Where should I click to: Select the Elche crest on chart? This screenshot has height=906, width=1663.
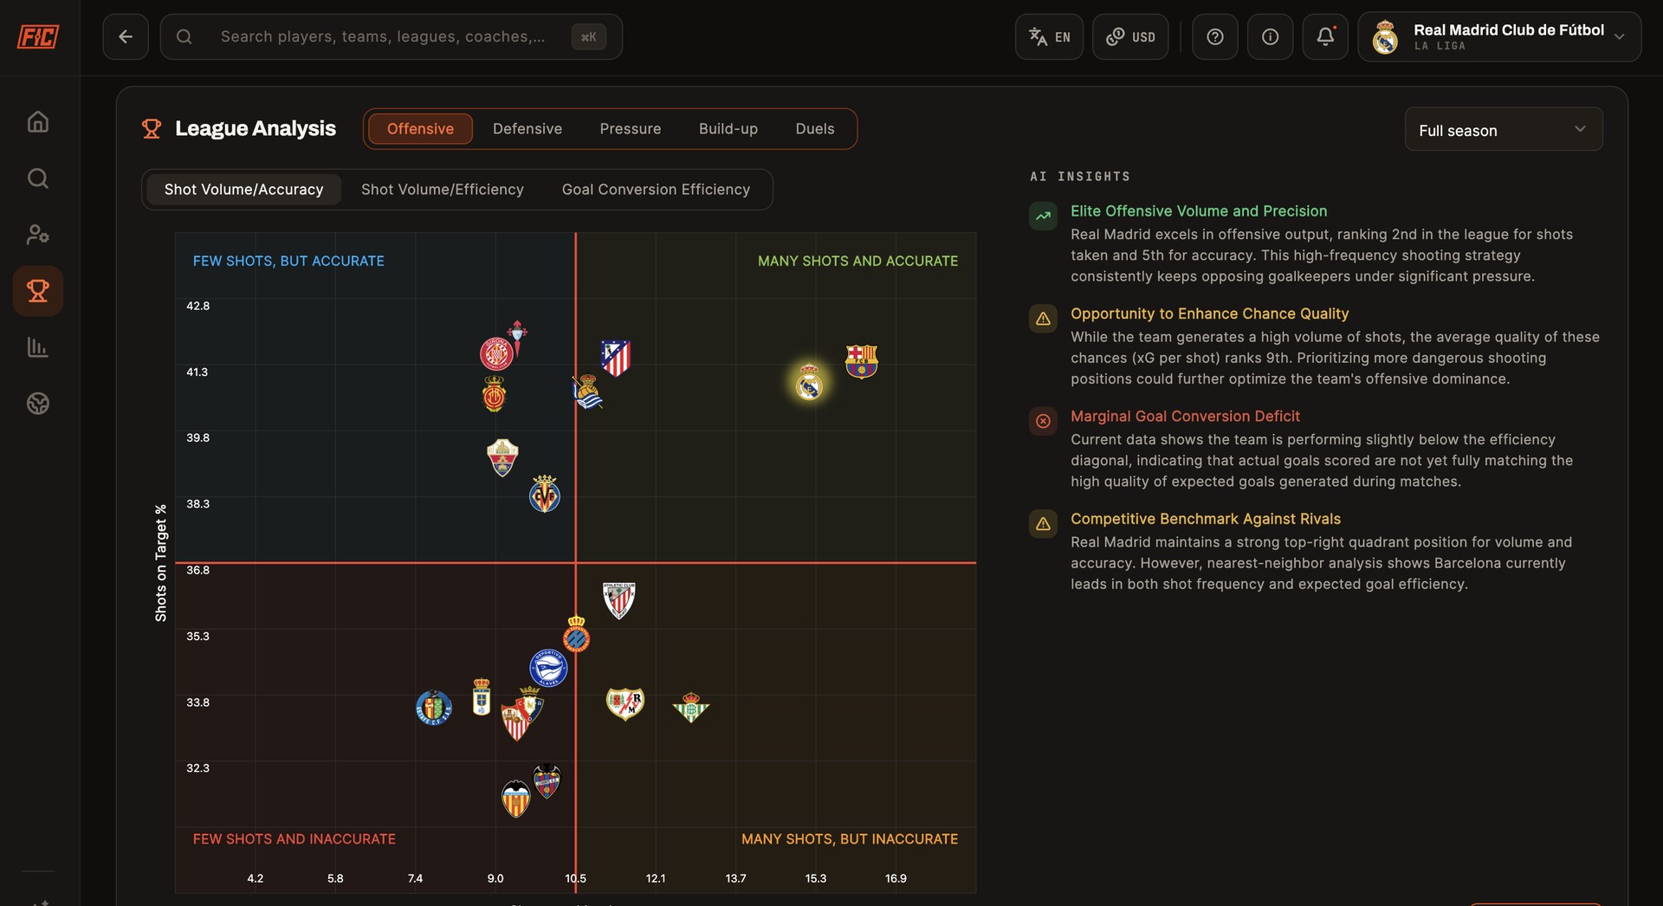502,457
